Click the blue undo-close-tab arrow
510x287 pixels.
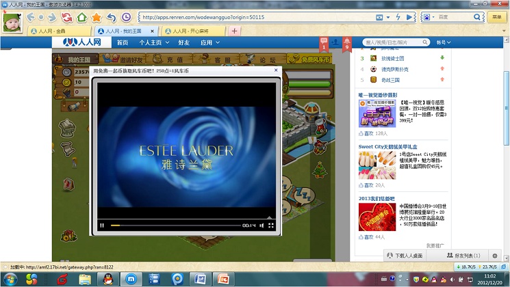pos(112,17)
